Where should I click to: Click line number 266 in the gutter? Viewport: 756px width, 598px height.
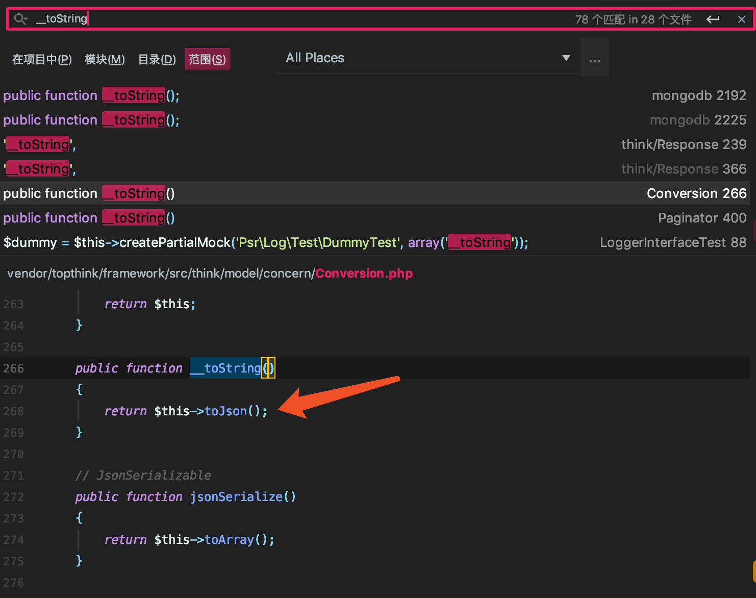point(14,368)
